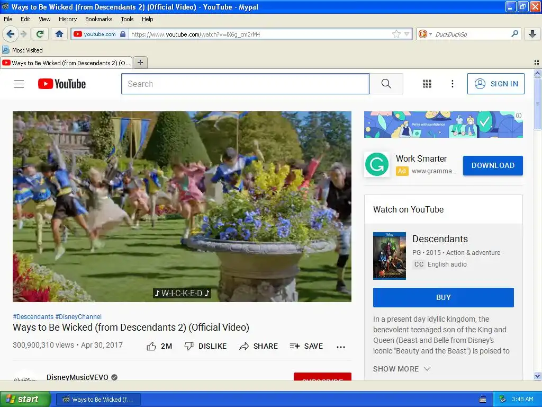Click the YouTube logo

(62, 84)
